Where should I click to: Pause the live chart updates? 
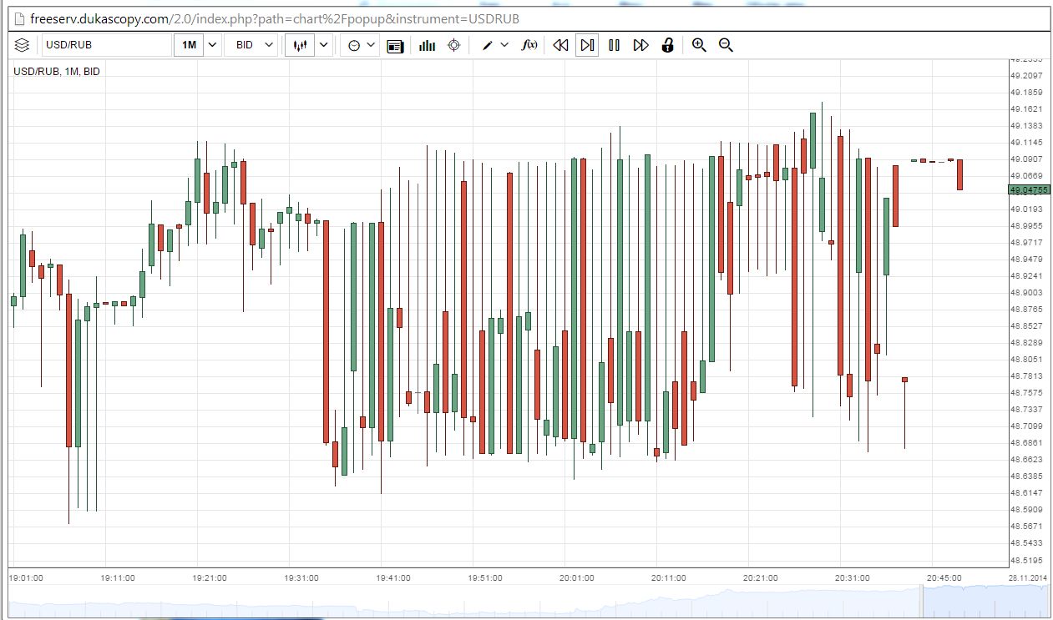(x=614, y=45)
